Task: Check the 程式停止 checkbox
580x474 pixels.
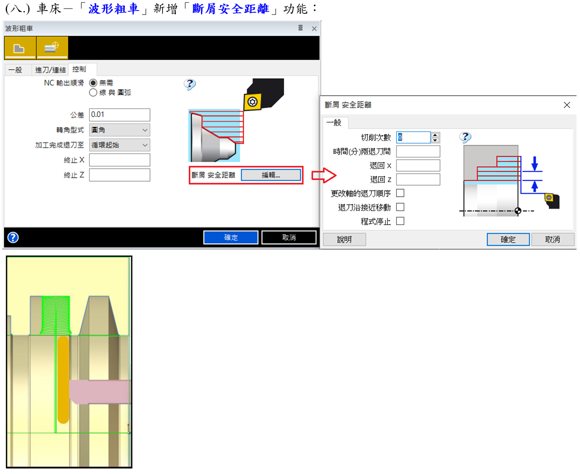Action: coord(400,221)
